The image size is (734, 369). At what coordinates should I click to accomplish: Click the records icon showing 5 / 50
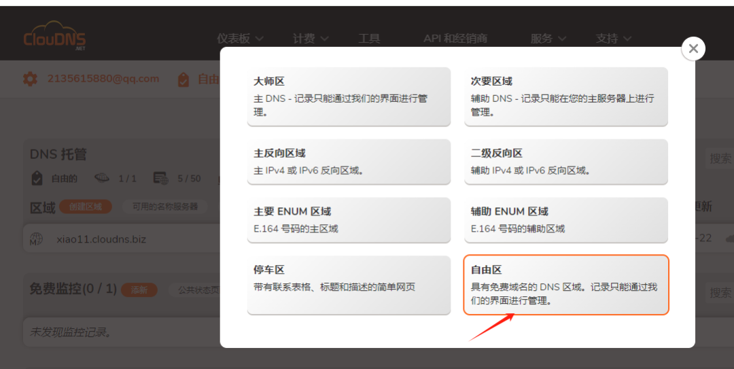click(160, 179)
